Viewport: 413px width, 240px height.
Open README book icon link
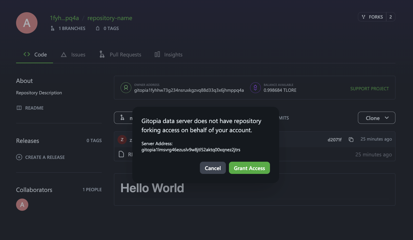pyautogui.click(x=19, y=108)
